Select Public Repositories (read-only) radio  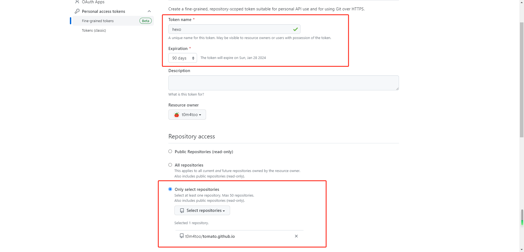tap(170, 152)
